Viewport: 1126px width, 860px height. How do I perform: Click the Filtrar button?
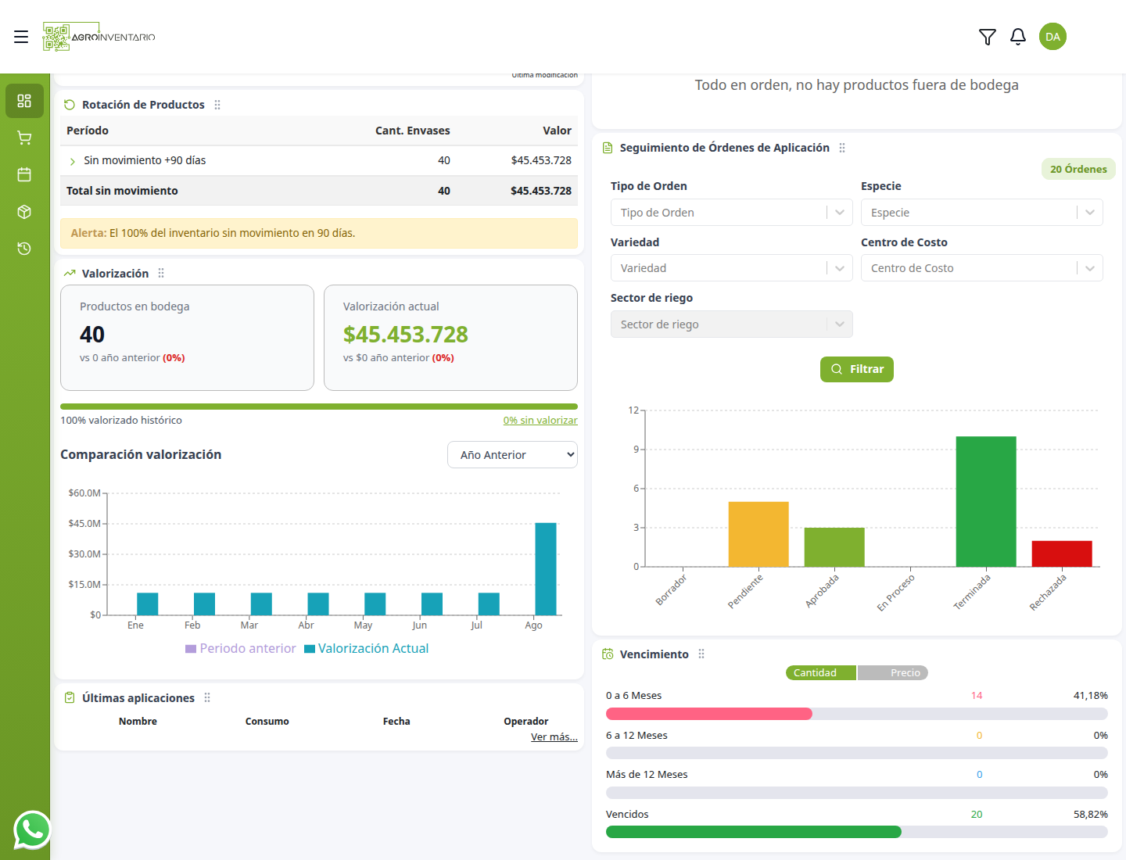coord(857,369)
